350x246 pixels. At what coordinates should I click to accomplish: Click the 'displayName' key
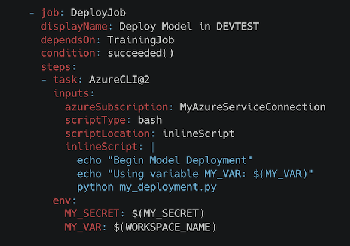click(x=74, y=27)
